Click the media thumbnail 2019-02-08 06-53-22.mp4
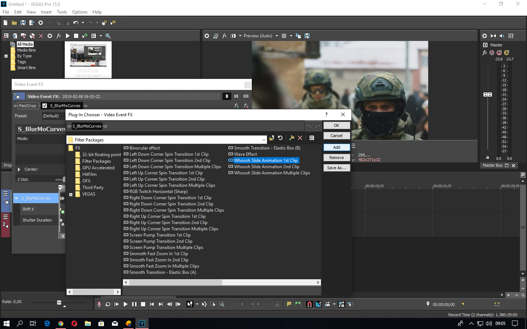This screenshot has height=329, width=527. 88,60
